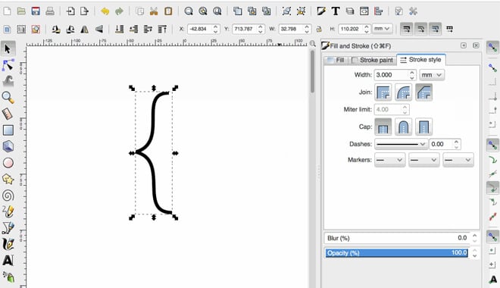Open the end Markers dropdown
The width and height of the screenshot is (500, 288).
click(458, 160)
